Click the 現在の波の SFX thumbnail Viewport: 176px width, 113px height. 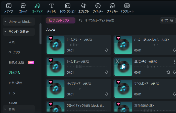123,107
